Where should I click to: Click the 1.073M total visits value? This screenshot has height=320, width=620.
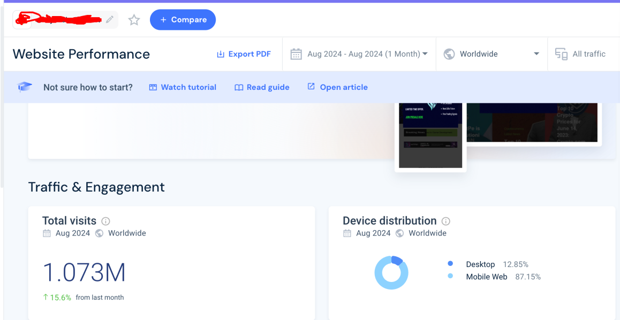click(84, 272)
